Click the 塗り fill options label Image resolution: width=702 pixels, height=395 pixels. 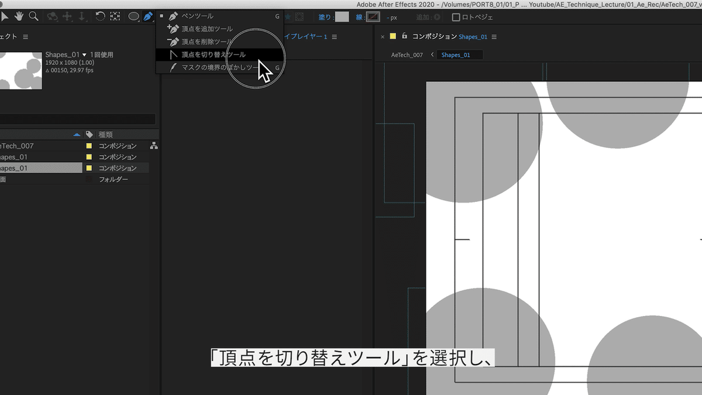pos(325,17)
